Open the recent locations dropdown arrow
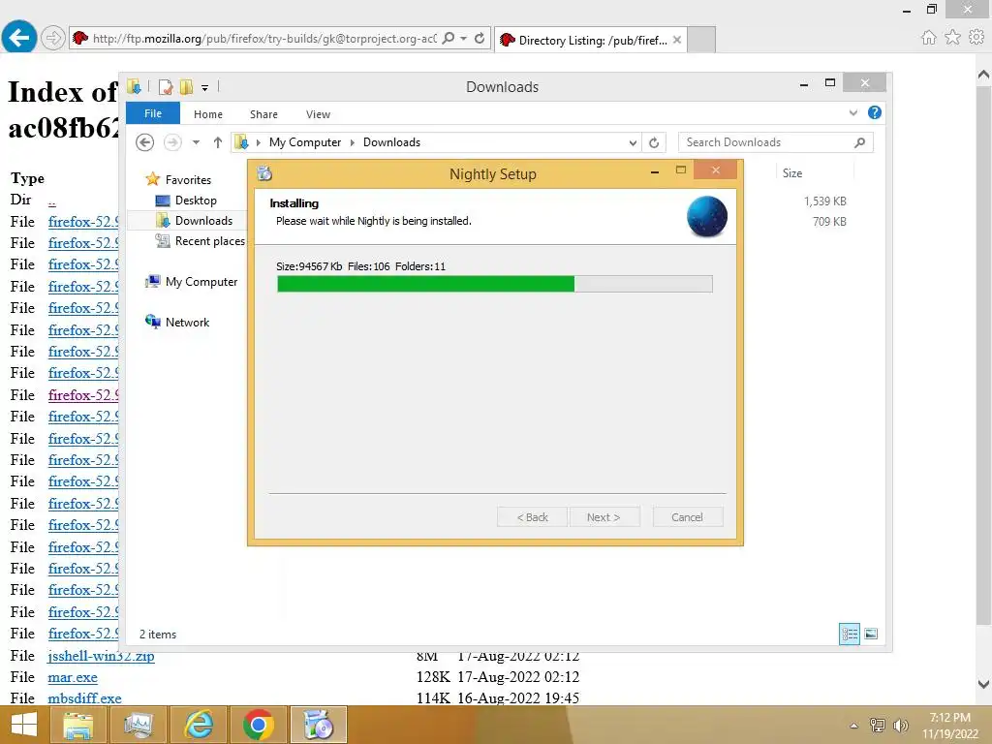Screen dimensions: 992x744 pyautogui.click(x=196, y=142)
